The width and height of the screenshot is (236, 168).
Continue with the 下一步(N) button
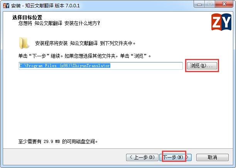[x=175, y=157]
